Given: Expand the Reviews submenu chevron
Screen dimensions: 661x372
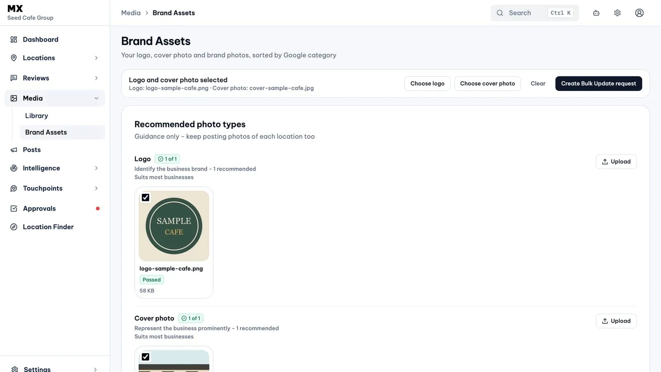Looking at the screenshot, I should pos(96,78).
